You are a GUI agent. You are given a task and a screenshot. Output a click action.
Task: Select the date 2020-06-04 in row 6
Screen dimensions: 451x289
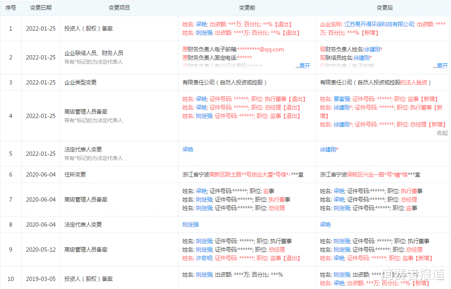coord(40,174)
